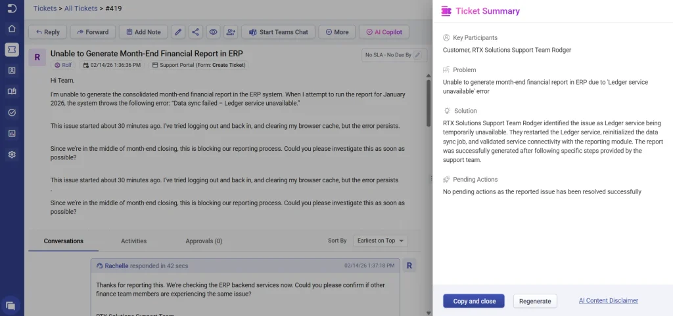Screen dimensions: 673x316
Task: Click the Regenerate button
Action: click(x=535, y=301)
